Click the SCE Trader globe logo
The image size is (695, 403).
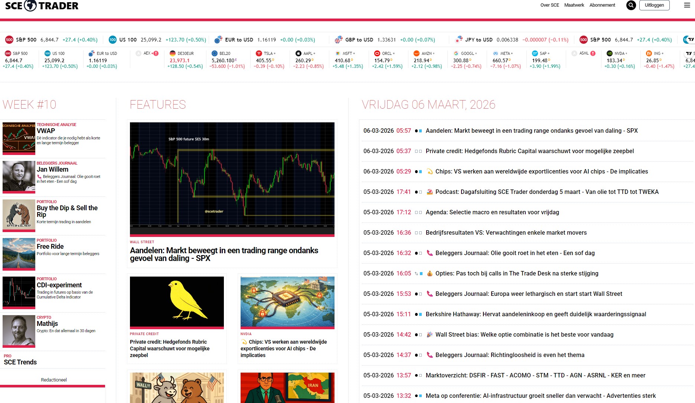tap(30, 6)
